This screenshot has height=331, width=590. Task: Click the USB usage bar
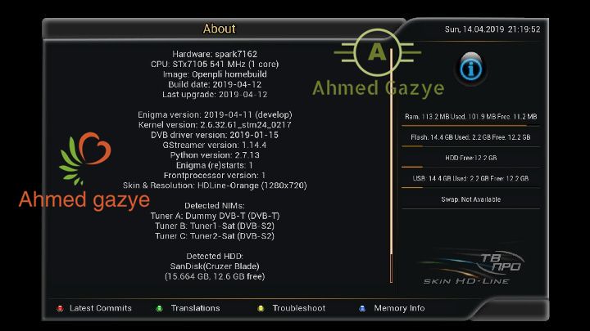(470, 188)
